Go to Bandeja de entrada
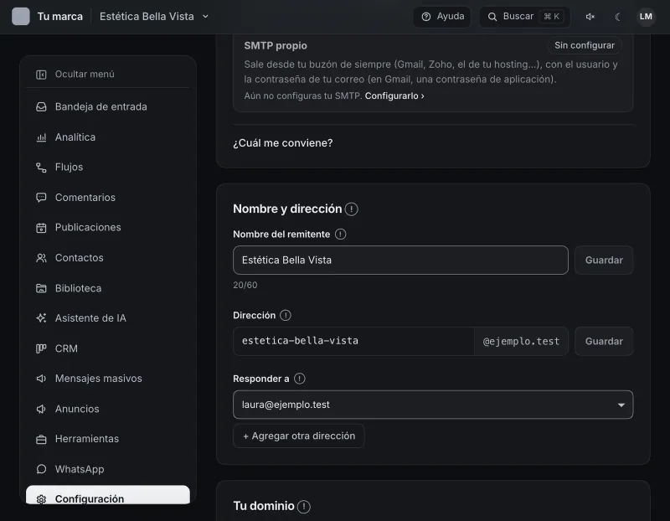The image size is (670, 521). [108, 107]
